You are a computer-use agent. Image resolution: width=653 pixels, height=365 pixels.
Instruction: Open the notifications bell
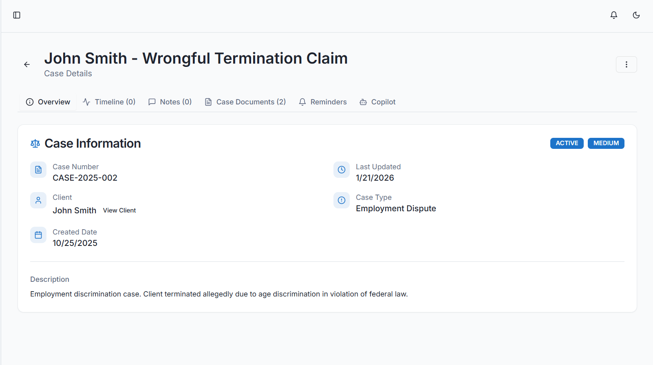(613, 15)
